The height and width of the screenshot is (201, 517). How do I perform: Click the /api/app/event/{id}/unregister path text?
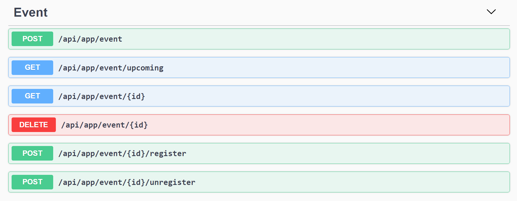click(x=127, y=182)
